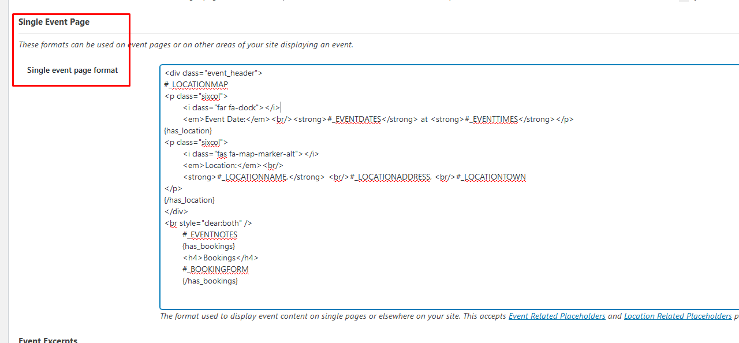Screen dimensions: 739x343
Task: Click the #_EVENTNOTES placeholder text
Action: click(x=210, y=235)
